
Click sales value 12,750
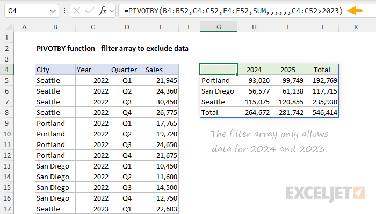click(x=161, y=198)
